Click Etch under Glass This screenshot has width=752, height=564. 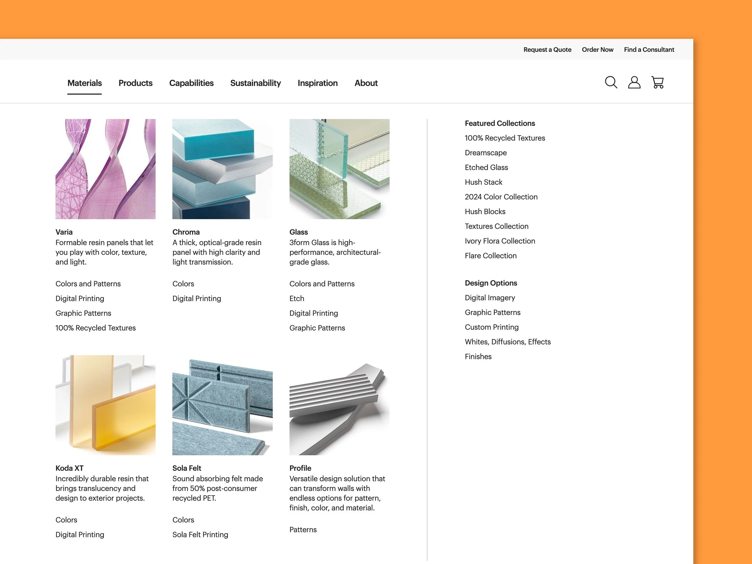pyautogui.click(x=297, y=298)
